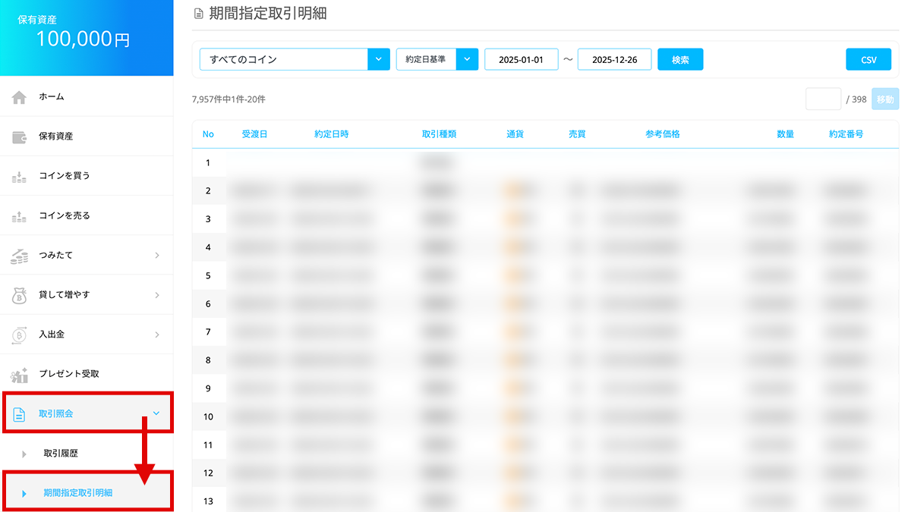Click the arrow of 約定日基準 dropdown

[x=467, y=59]
